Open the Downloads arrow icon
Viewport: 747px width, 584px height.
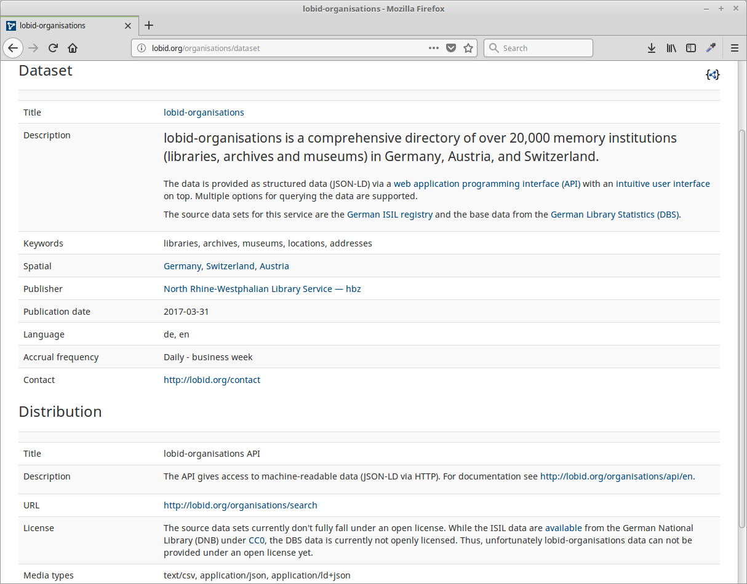click(x=652, y=48)
